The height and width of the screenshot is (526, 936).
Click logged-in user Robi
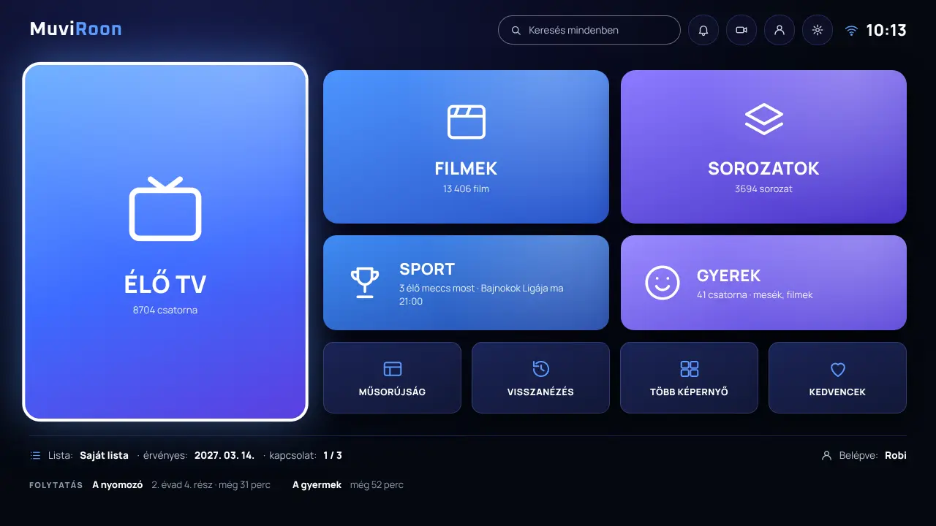click(x=895, y=455)
